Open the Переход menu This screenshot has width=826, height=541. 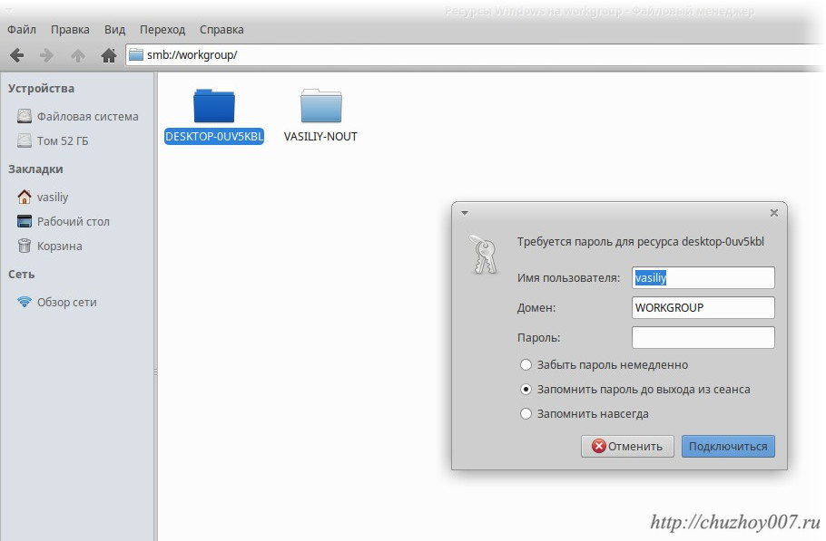coord(162,29)
